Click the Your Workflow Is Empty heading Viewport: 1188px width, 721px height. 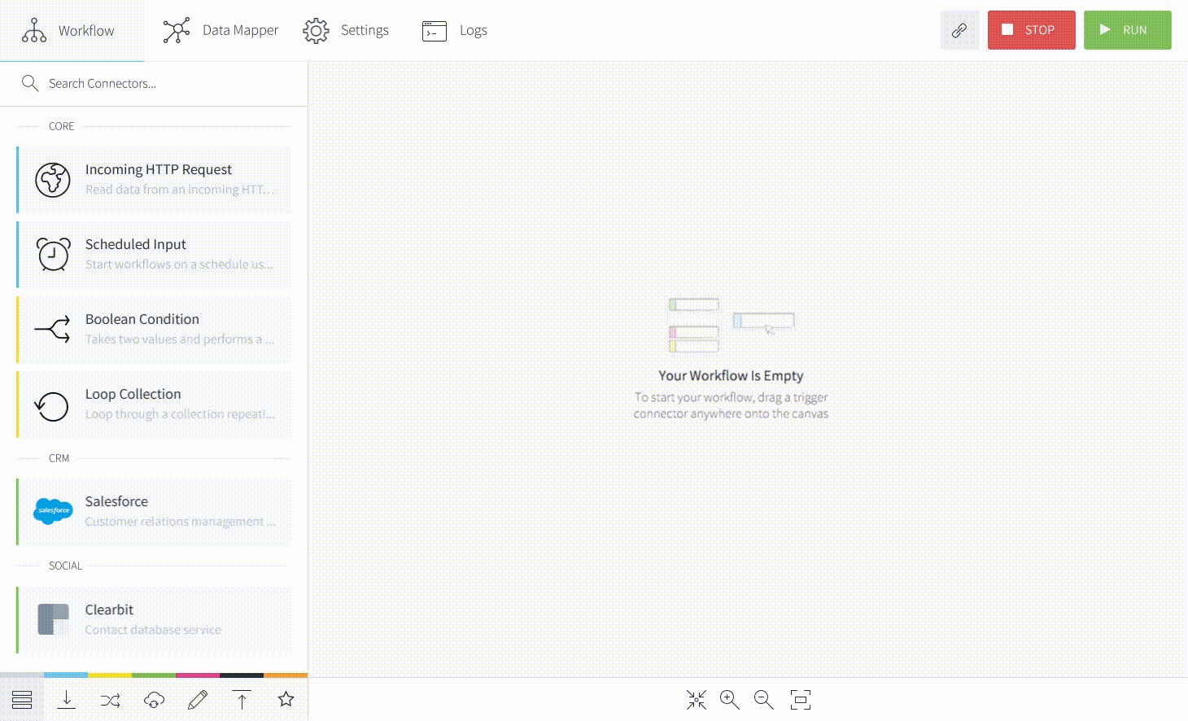(x=731, y=376)
